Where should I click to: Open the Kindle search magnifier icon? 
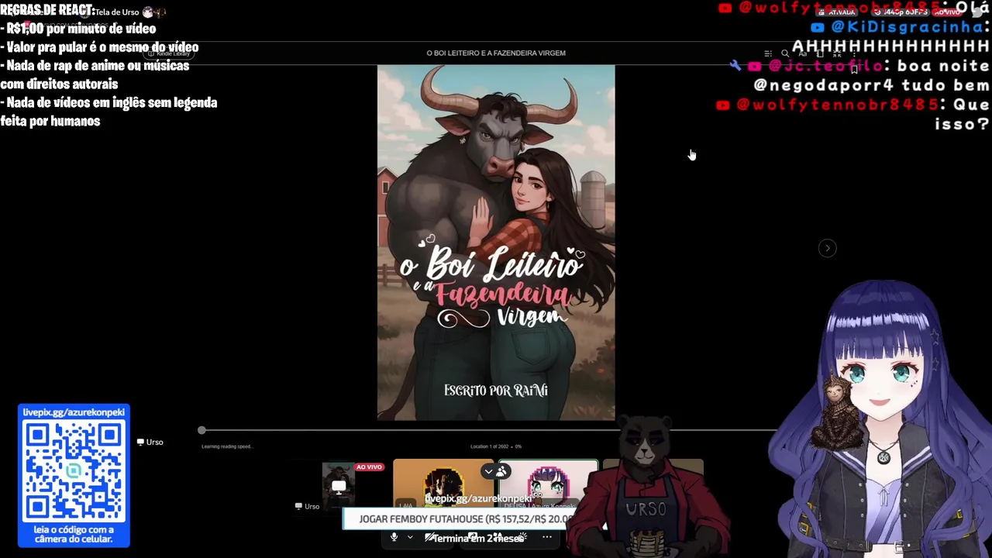(x=785, y=53)
